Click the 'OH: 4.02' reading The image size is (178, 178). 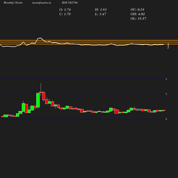tap(137, 14)
